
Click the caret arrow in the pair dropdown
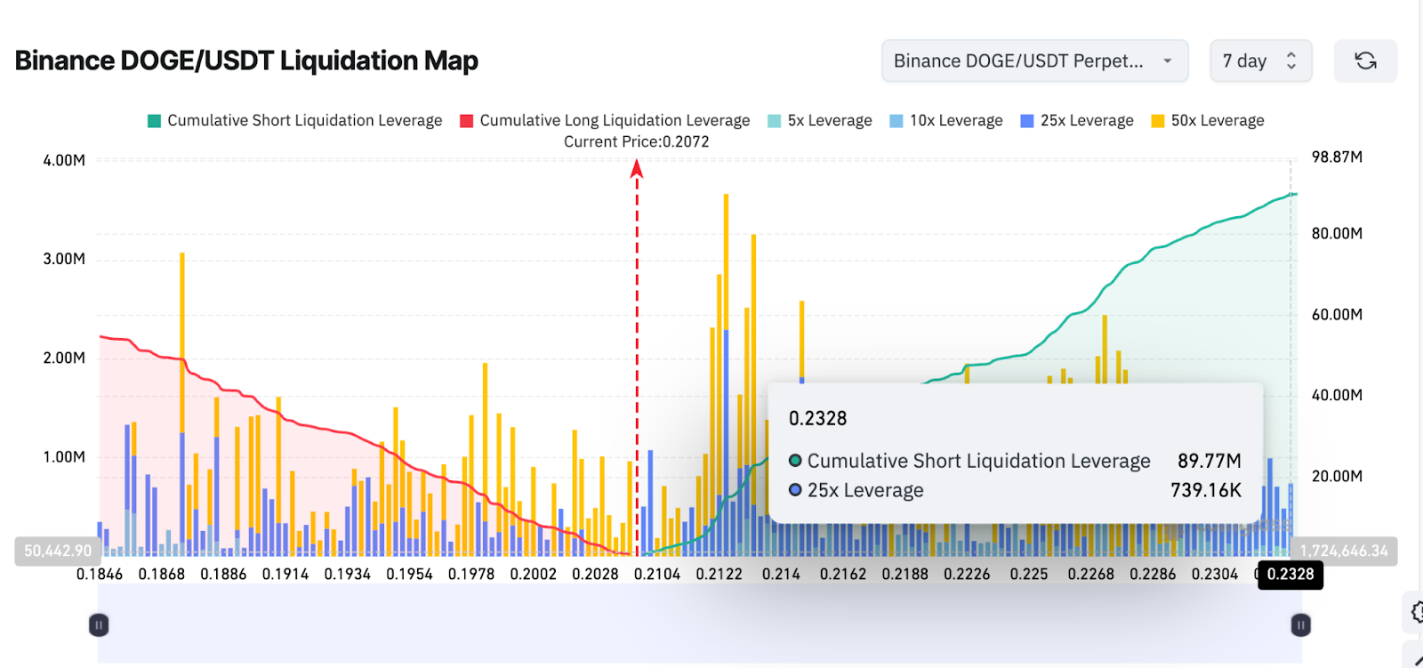pyautogui.click(x=1167, y=60)
